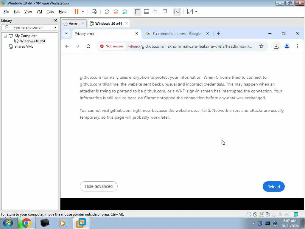The image size is (305, 229).
Task: Click the Not secure site info chip
Action: pos(111,46)
